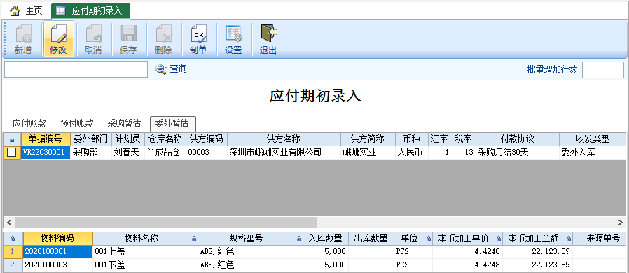Click the 修改 (Edit) toolbar icon

click(x=58, y=39)
